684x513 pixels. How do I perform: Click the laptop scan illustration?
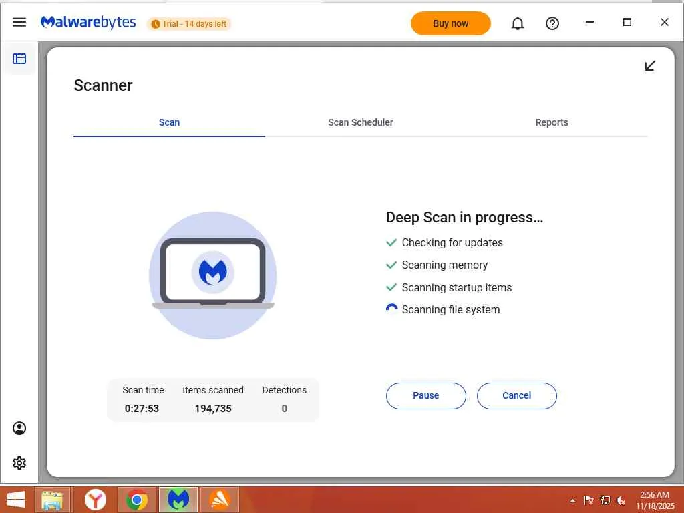coord(213,275)
